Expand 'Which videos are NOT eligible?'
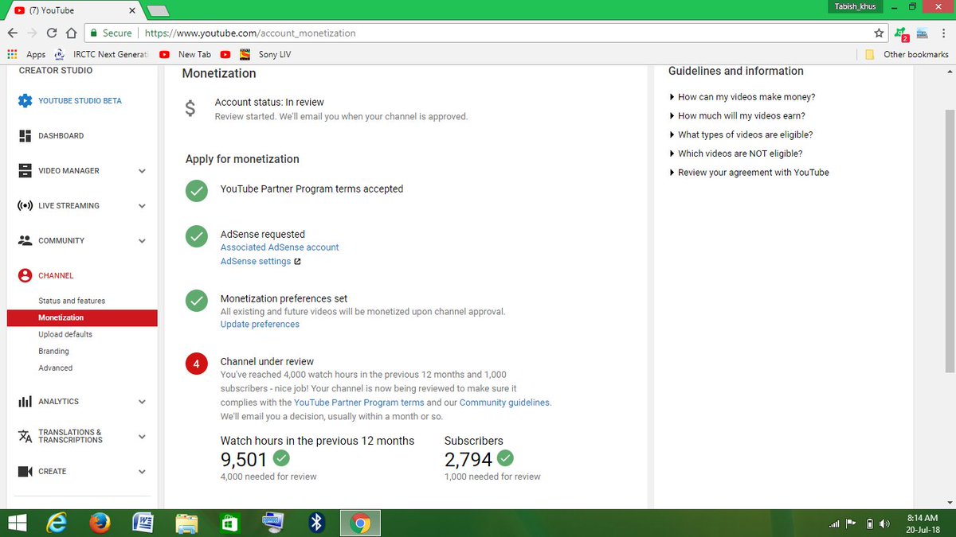Image resolution: width=956 pixels, height=537 pixels. click(x=735, y=154)
